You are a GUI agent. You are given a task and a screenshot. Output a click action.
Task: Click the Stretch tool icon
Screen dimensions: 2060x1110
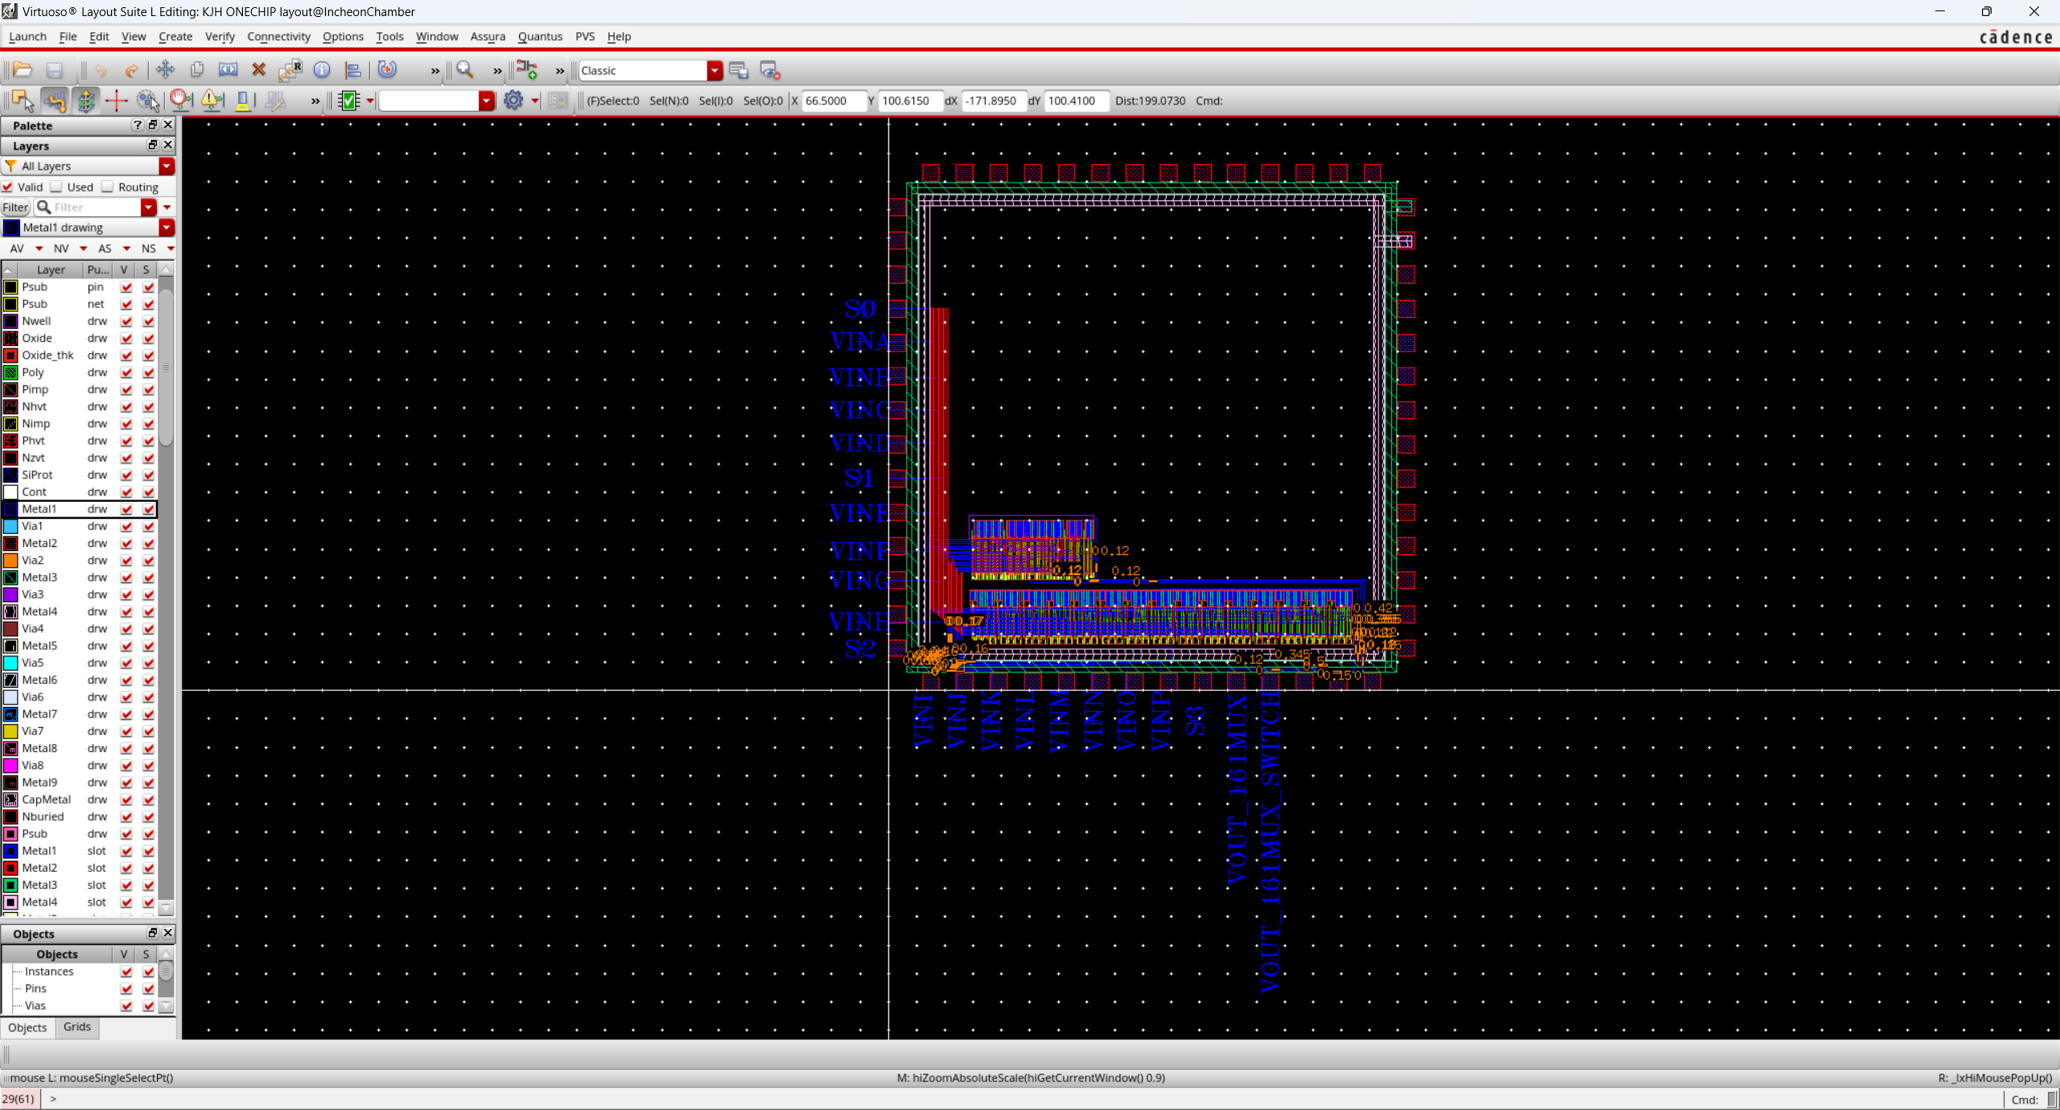[x=229, y=70]
